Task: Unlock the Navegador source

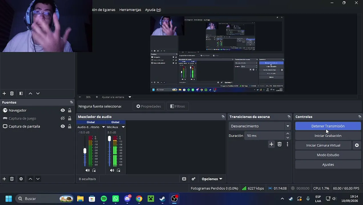Action: [69, 110]
